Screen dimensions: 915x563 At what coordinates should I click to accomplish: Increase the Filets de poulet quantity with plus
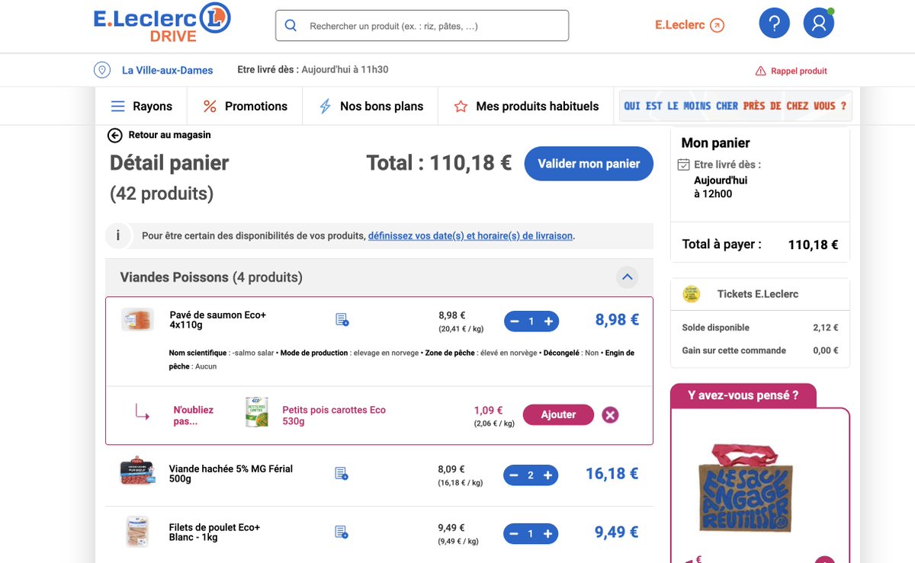[x=548, y=534]
